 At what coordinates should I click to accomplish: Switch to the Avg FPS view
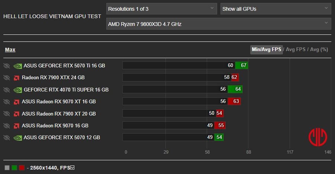[x=296, y=50]
